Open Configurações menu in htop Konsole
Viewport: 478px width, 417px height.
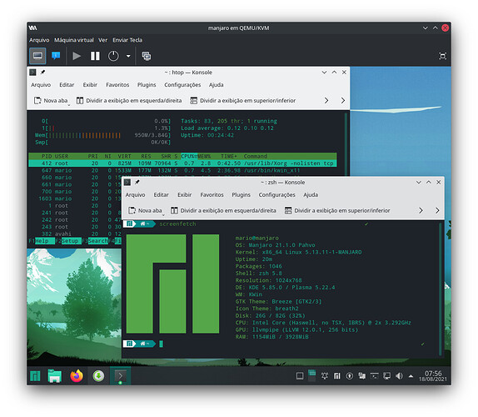pos(182,84)
